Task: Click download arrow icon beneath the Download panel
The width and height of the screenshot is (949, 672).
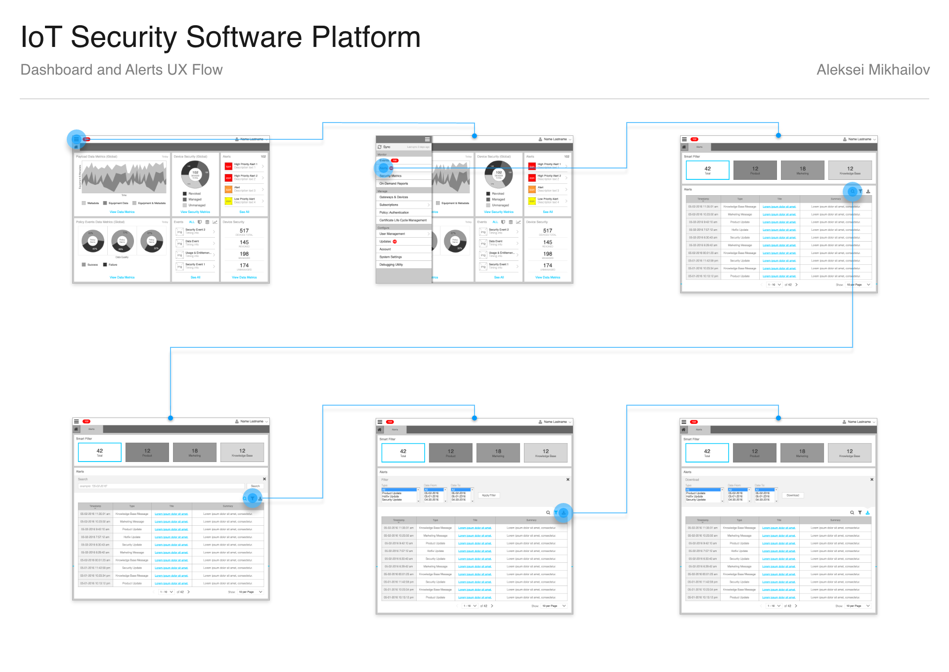Action: [x=867, y=513]
